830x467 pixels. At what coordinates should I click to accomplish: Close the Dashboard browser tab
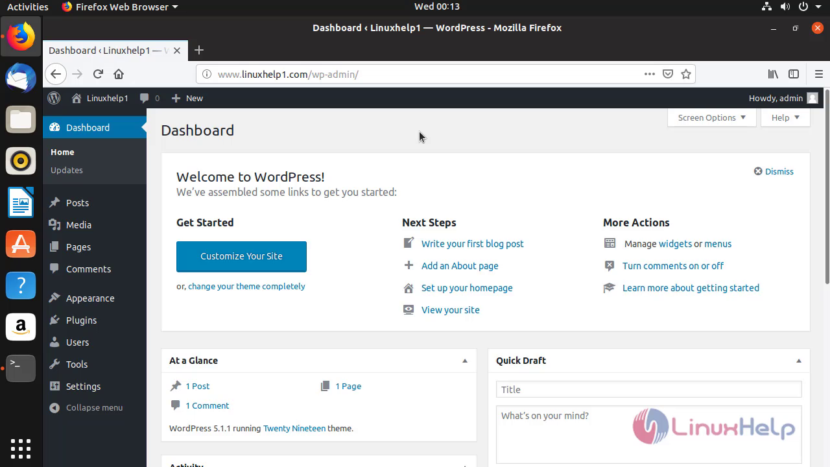[177, 51]
